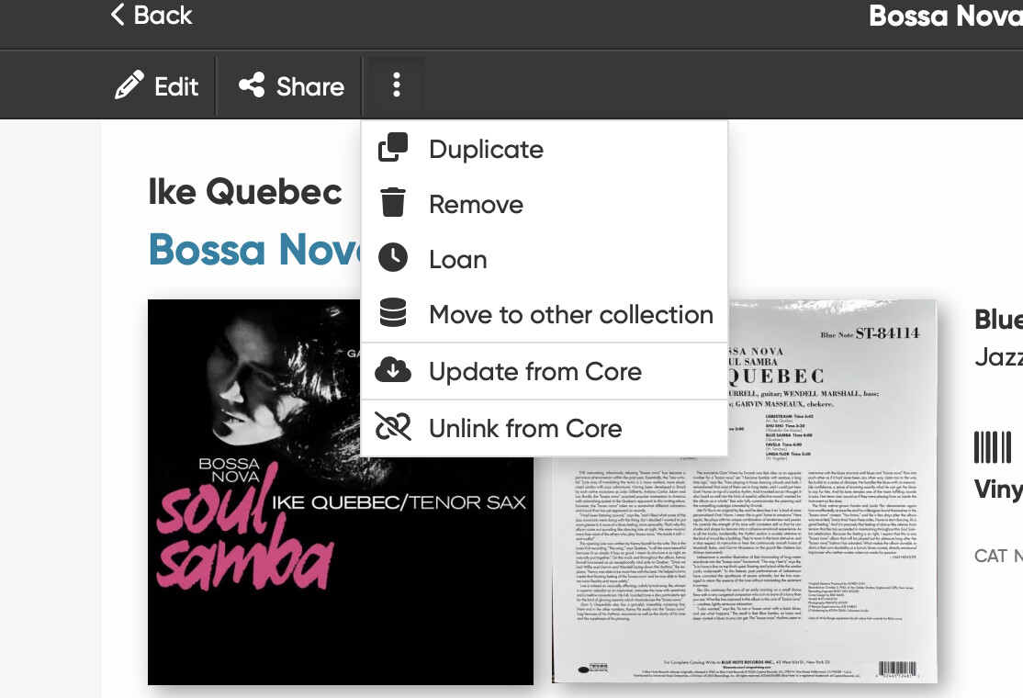The width and height of the screenshot is (1023, 698).
Task: Click the Share button label
Action: click(309, 86)
